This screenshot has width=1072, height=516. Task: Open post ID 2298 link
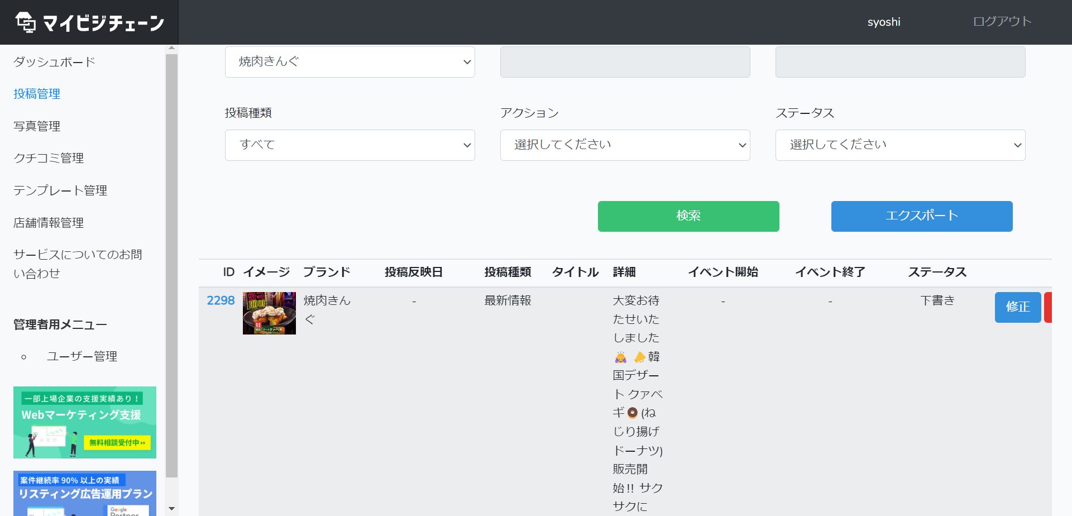pyautogui.click(x=221, y=300)
